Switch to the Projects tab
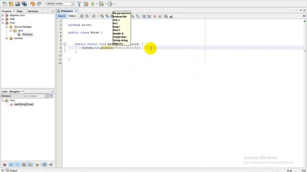The image size is (307, 172). coord(6,11)
